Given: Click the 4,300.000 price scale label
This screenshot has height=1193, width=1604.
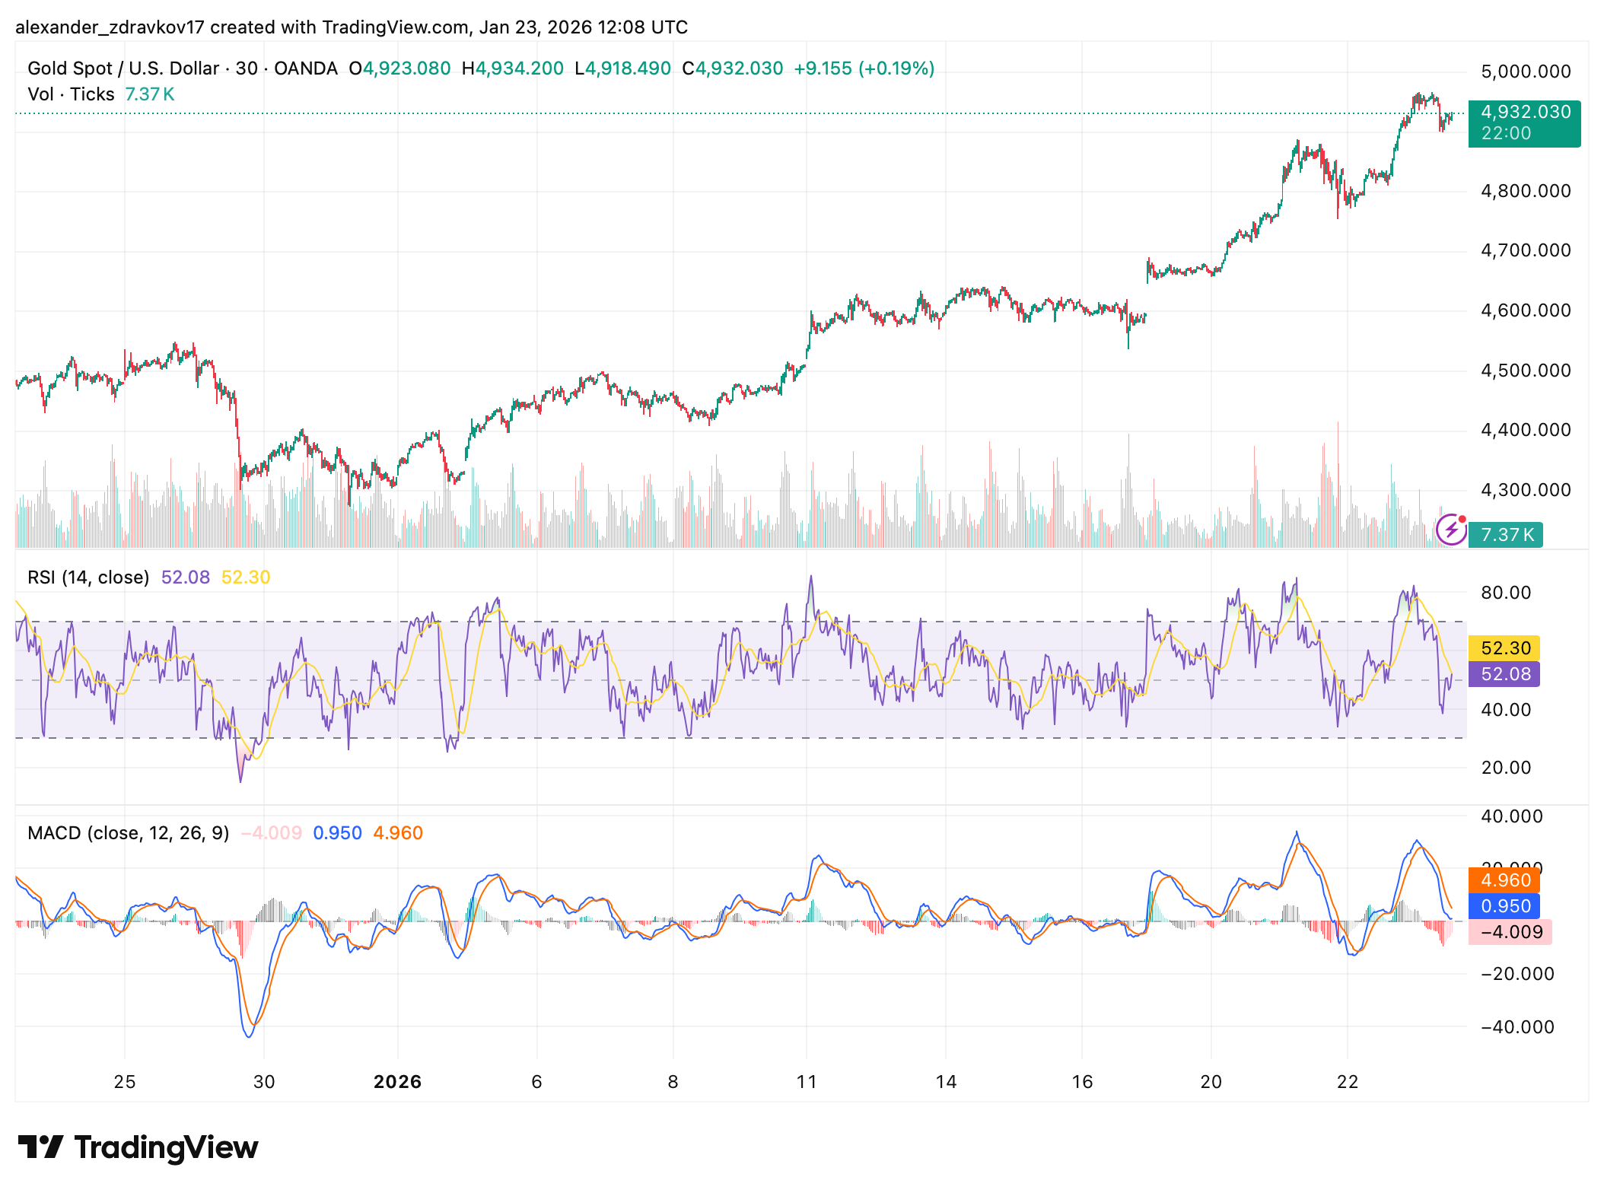Looking at the screenshot, I should (x=1525, y=490).
